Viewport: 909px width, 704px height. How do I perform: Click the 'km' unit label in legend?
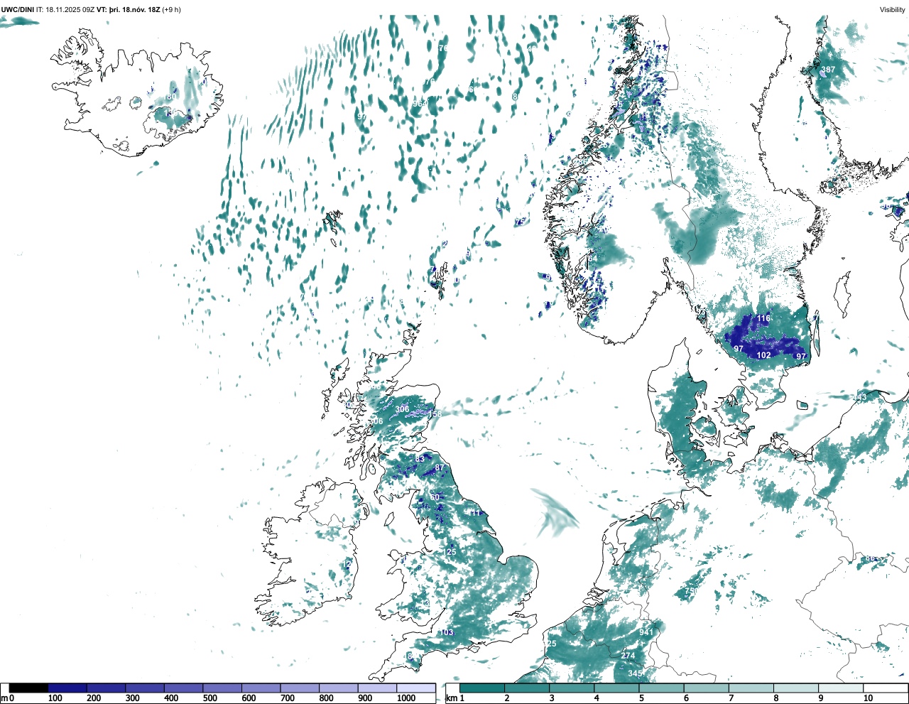(x=451, y=698)
